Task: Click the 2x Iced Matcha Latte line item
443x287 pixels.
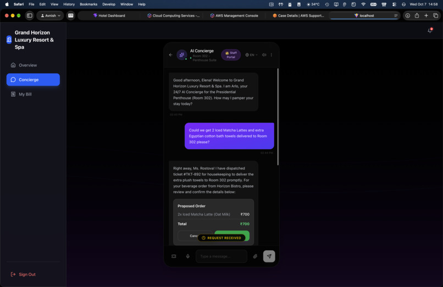Action: (x=213, y=214)
